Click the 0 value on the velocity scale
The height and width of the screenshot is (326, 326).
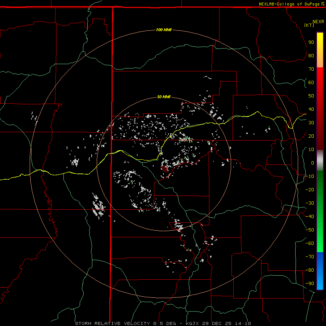coord(313,163)
